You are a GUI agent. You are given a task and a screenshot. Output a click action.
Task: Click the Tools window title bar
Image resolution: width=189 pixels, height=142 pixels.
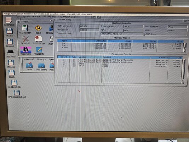click(x=36, y=22)
